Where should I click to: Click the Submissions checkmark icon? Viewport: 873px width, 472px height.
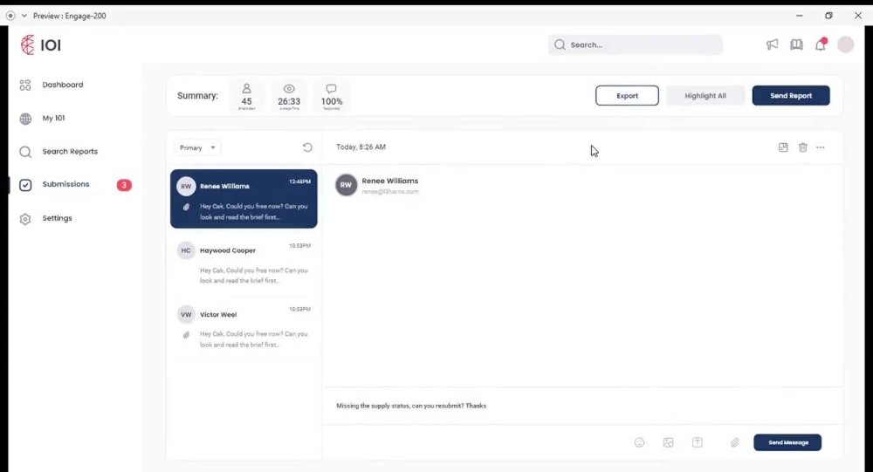(x=25, y=185)
